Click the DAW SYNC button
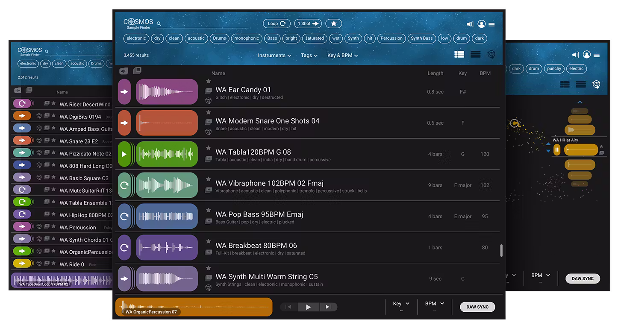Screen dimensions: 618x328 pyautogui.click(x=477, y=307)
